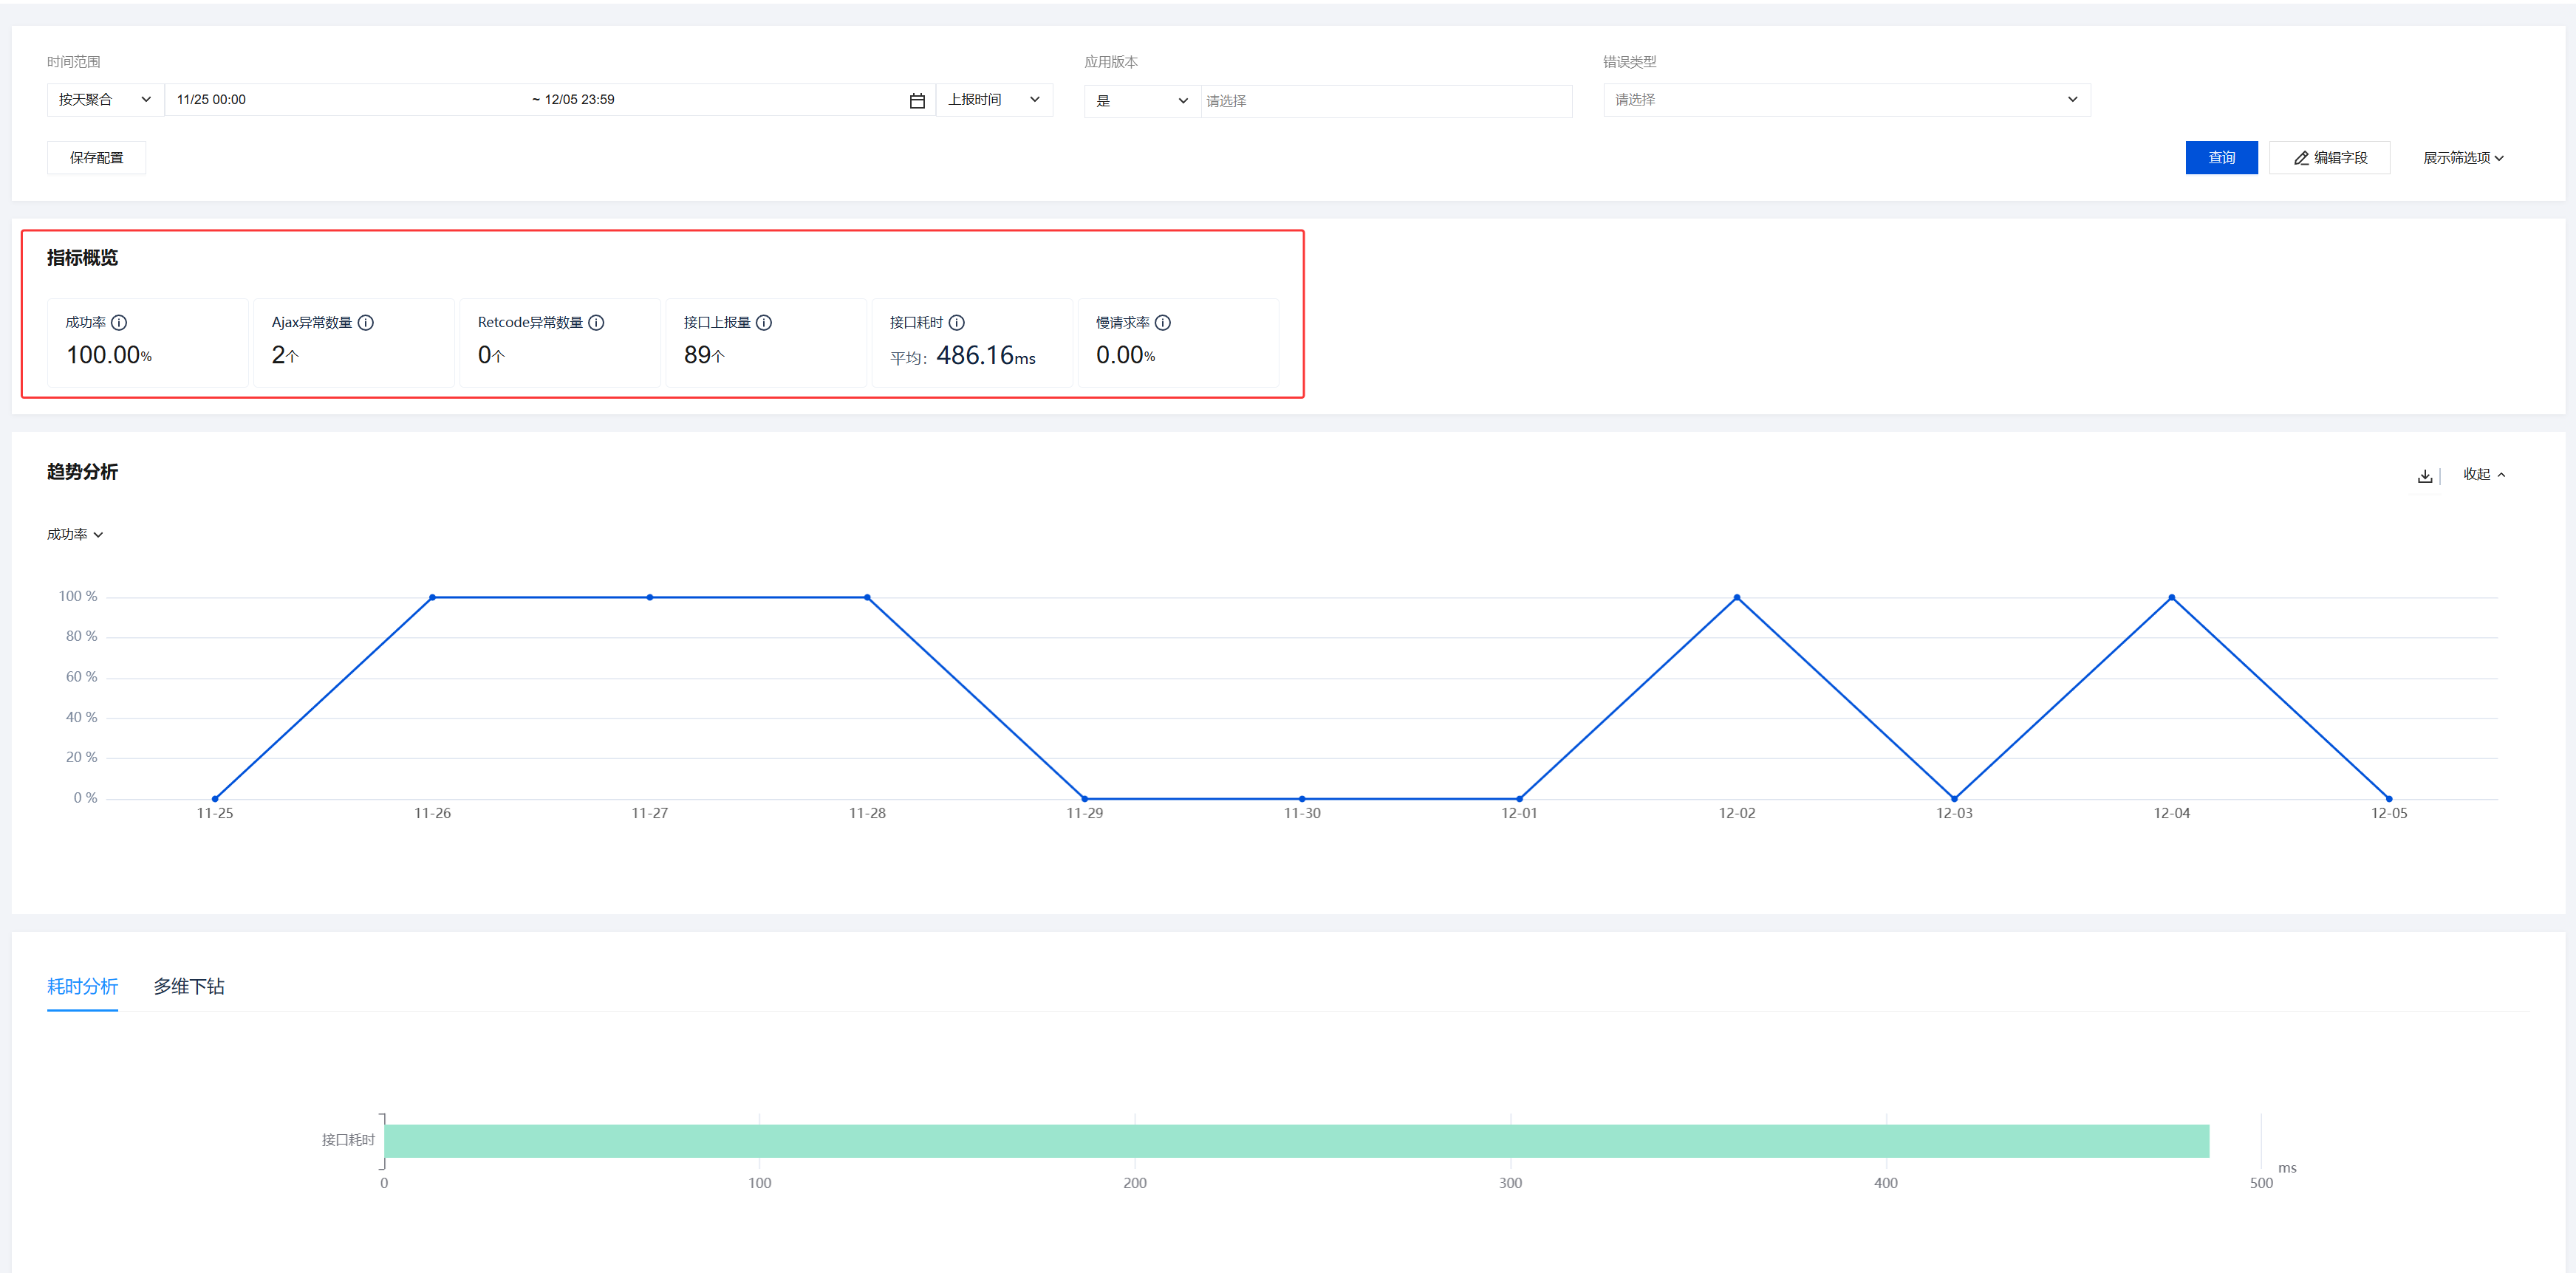Open the 上报时间 dropdown

tap(994, 100)
